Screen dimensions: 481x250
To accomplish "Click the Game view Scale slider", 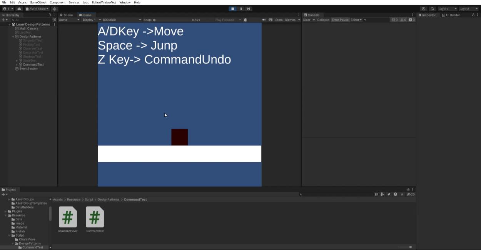I will tap(171, 20).
